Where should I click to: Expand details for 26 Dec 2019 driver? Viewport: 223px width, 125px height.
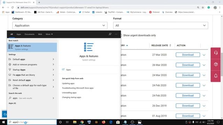point(204,106)
